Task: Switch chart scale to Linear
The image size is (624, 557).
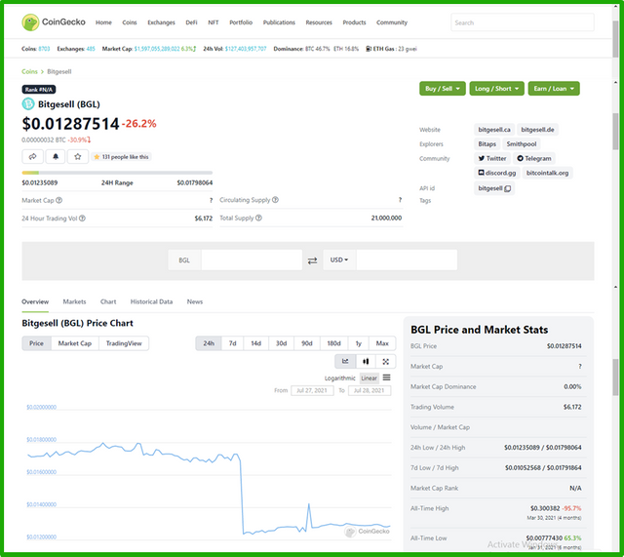Action: point(369,378)
